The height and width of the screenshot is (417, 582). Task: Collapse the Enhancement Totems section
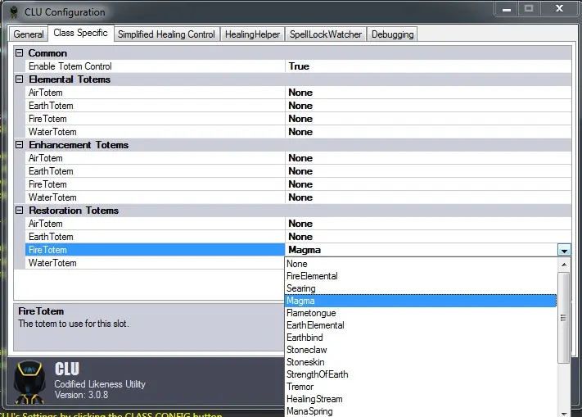tap(20, 145)
